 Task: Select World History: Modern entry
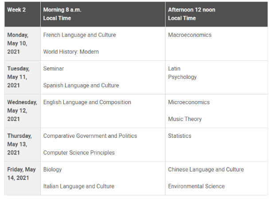coord(71,52)
